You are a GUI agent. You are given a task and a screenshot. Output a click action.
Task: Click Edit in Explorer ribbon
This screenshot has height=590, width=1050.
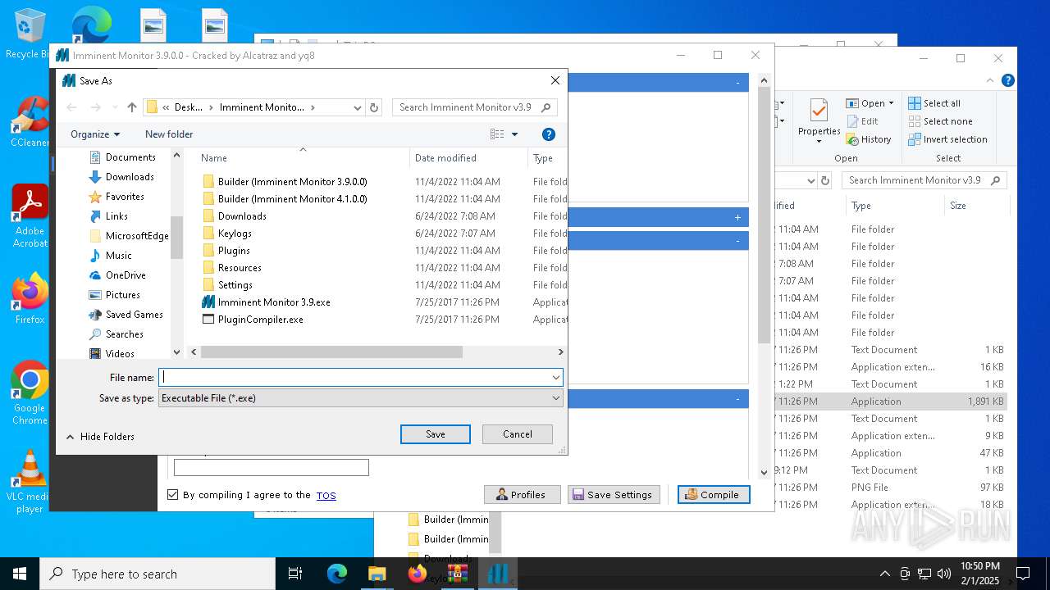[x=862, y=121]
